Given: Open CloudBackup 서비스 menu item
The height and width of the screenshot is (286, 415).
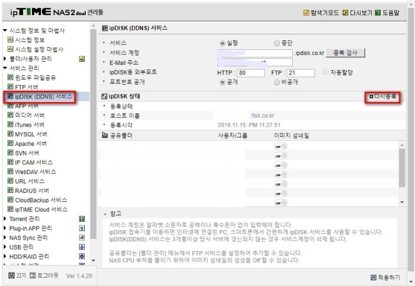Looking at the screenshot, I should (x=41, y=200).
